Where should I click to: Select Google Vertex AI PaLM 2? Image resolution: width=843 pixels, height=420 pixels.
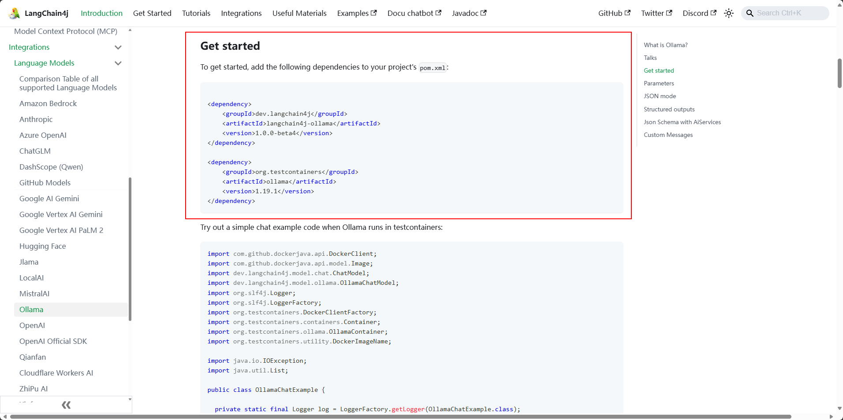61,230
